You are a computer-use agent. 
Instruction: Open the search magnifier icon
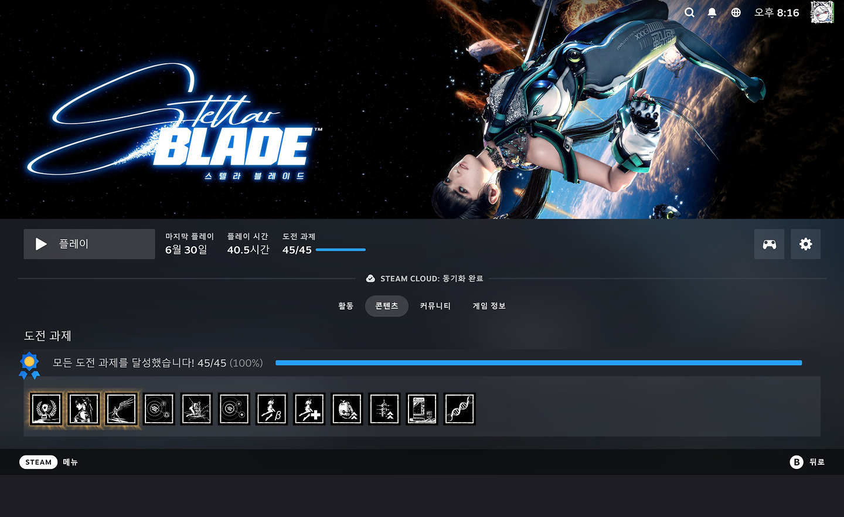689,12
